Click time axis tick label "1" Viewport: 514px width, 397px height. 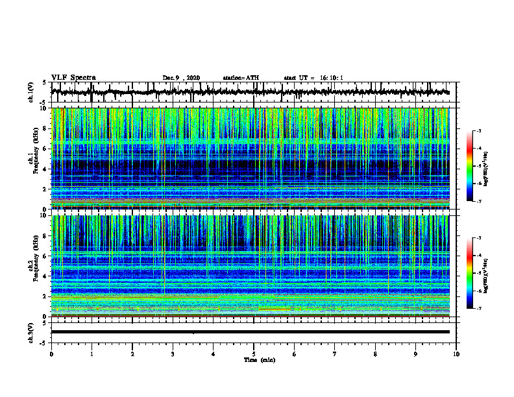click(x=92, y=354)
